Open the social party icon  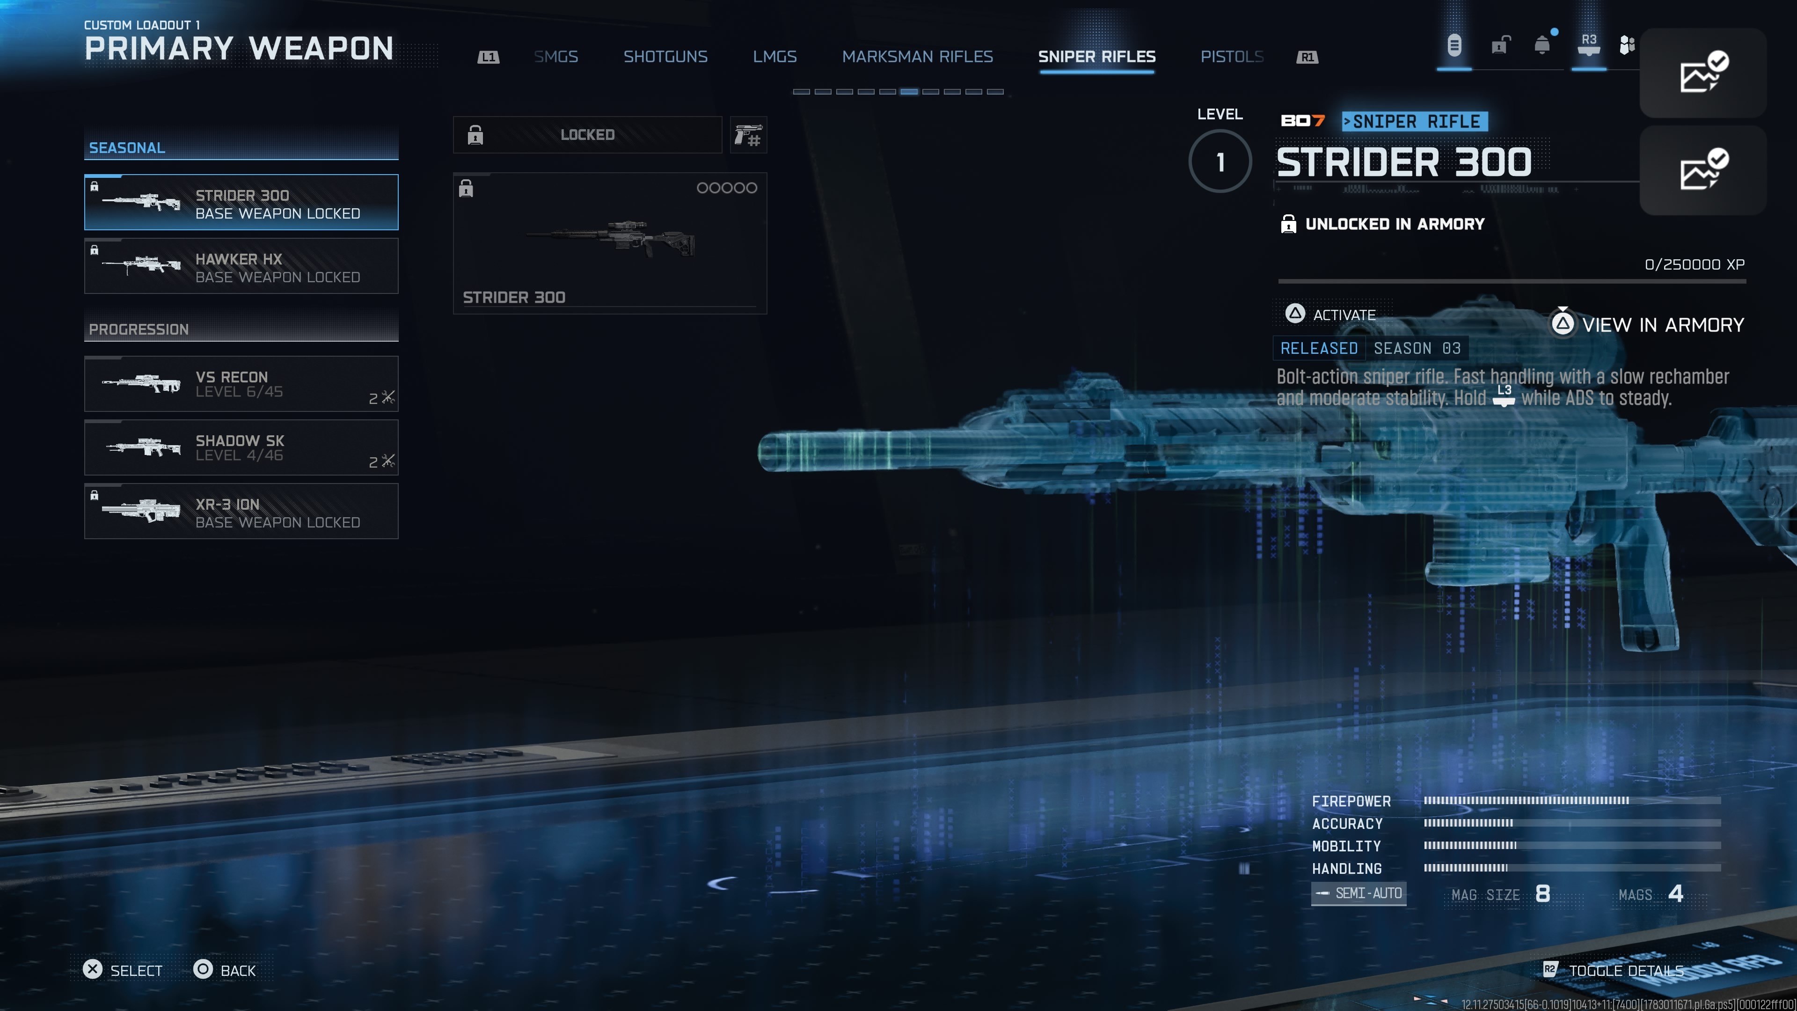coord(1627,45)
